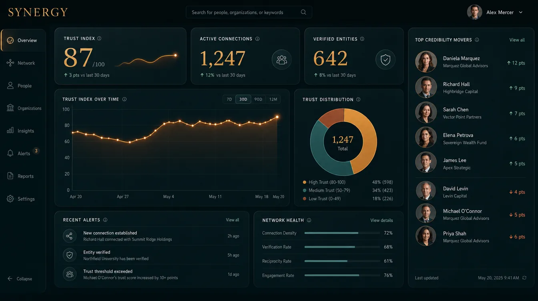538x301 pixels.
Task: Click the Engagement Rate progress bar
Action: tap(341, 275)
